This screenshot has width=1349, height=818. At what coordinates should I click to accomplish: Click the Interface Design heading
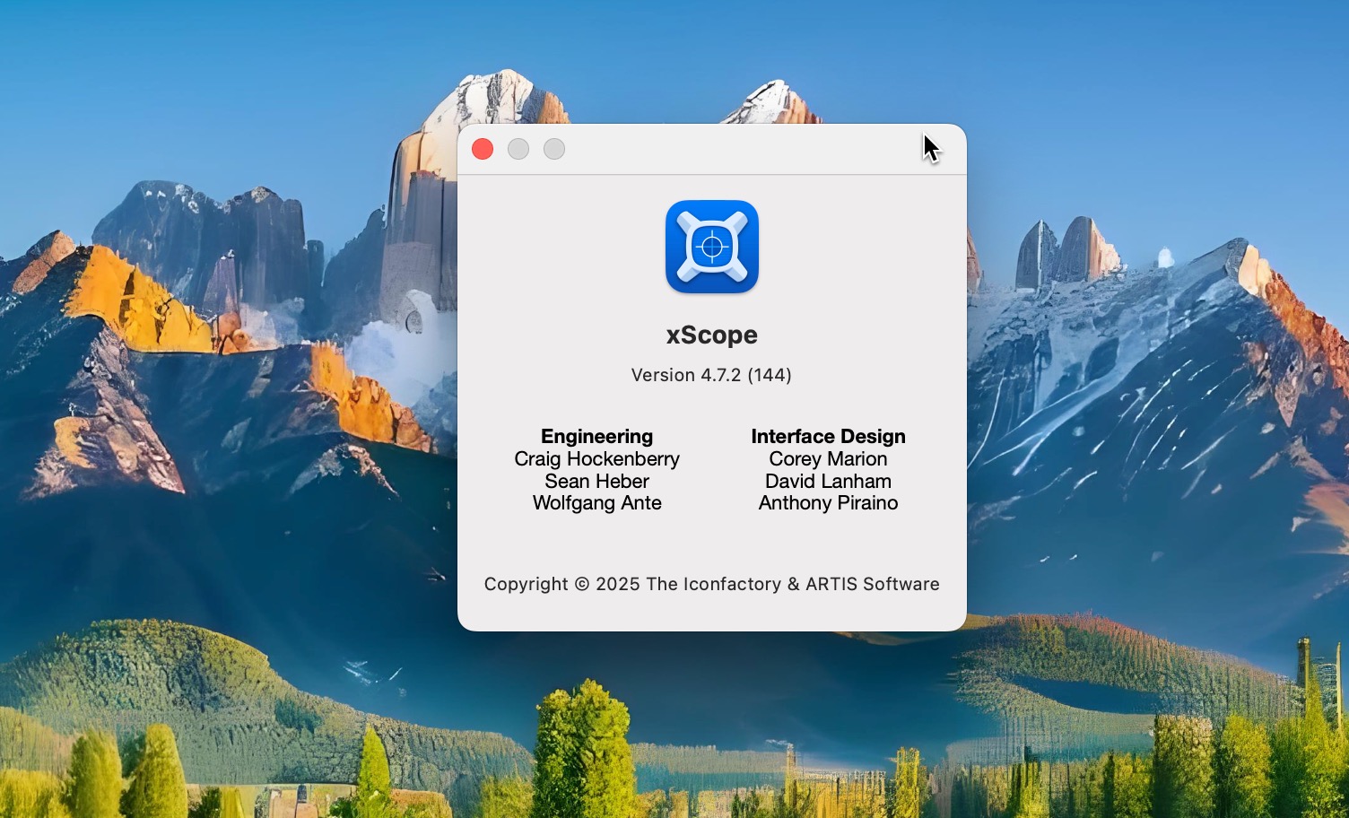click(829, 436)
